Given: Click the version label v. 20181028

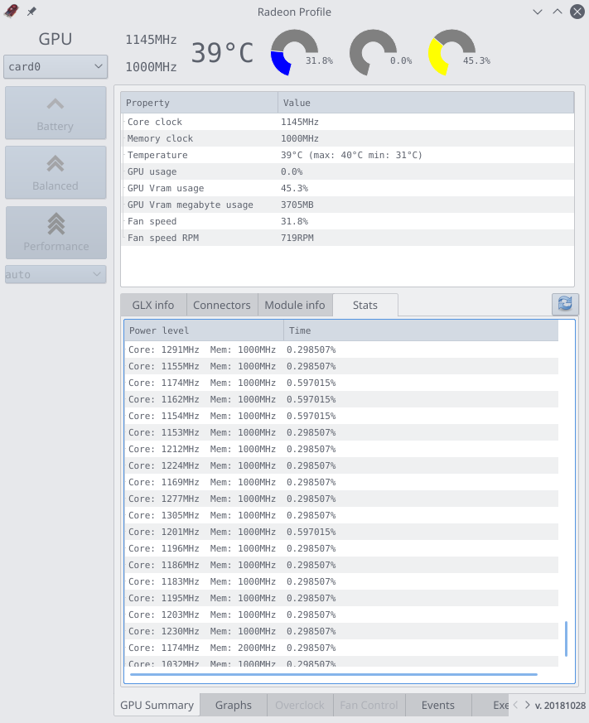Looking at the screenshot, I should point(560,706).
